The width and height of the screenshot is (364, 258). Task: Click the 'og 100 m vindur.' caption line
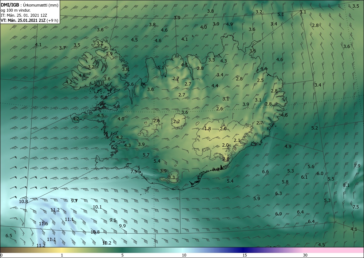(16, 10)
